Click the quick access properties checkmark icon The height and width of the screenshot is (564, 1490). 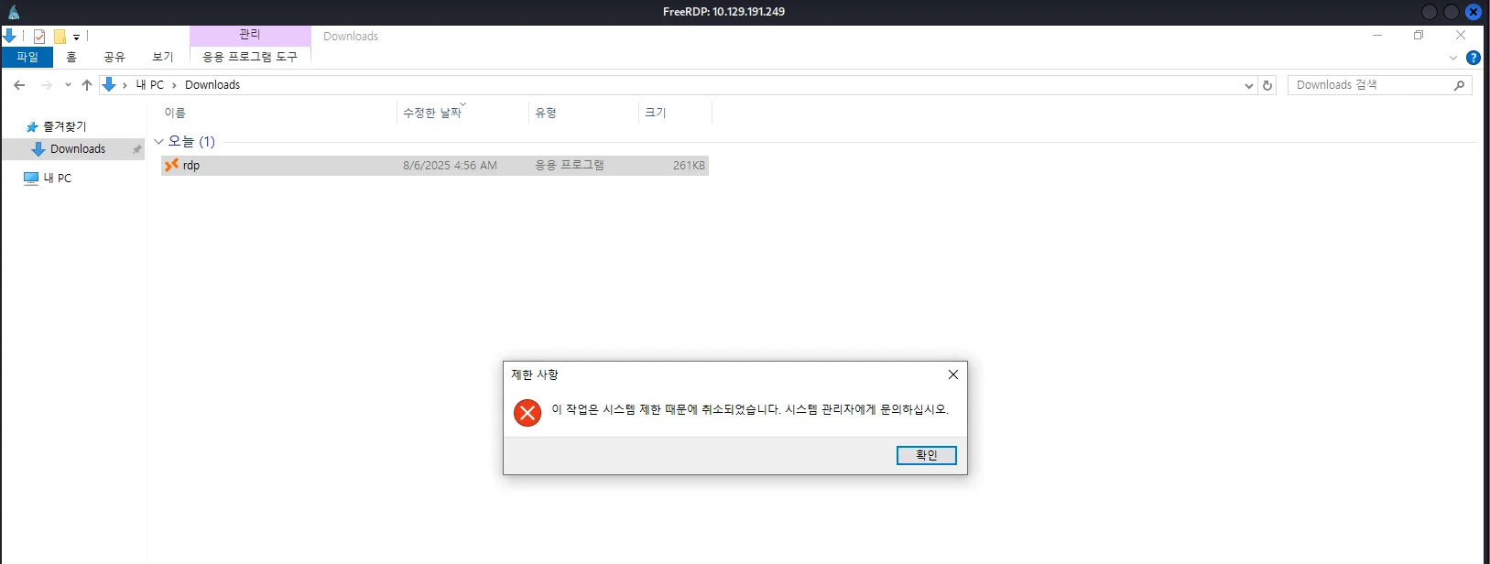point(39,37)
